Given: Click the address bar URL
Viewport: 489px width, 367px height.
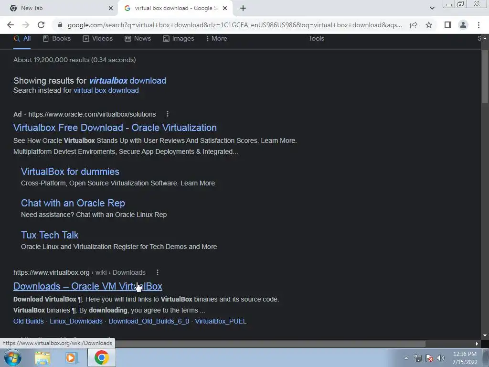Looking at the screenshot, I should [234, 25].
